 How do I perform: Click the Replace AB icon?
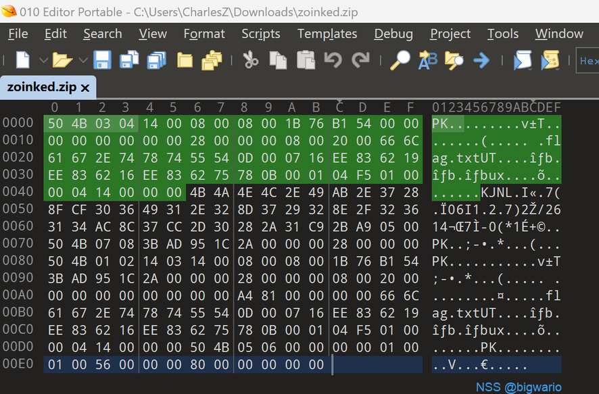tap(428, 60)
